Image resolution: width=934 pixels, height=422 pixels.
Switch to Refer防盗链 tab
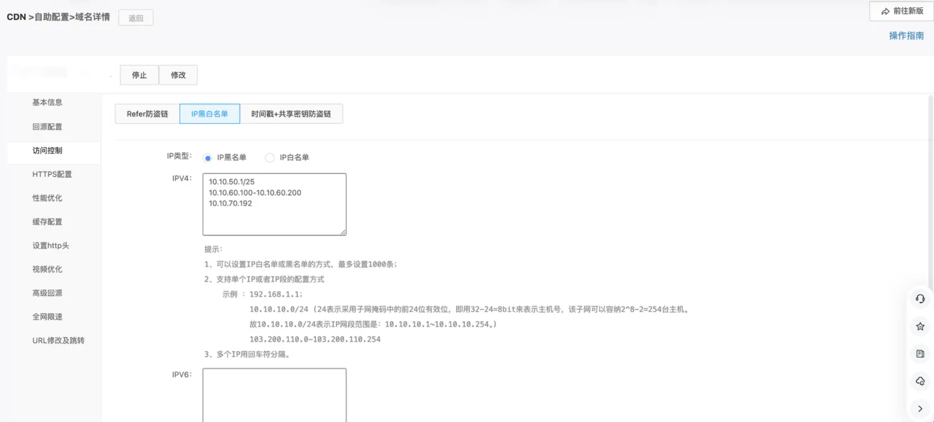(x=147, y=114)
